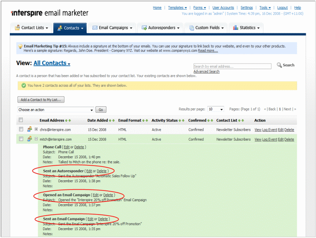Click Edit for mitch@interspire.com contact
316x238 pixels.
(281, 139)
